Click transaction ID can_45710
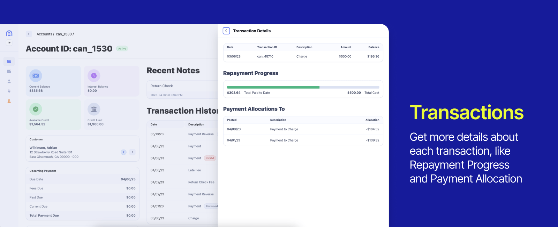 click(265, 56)
